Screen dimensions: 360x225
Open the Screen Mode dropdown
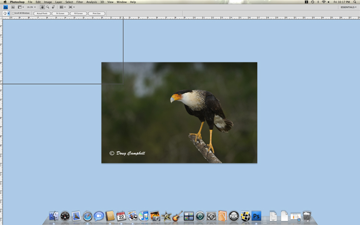point(72,7)
